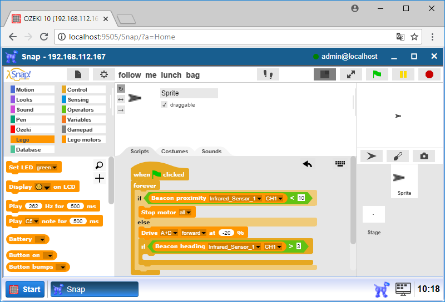Open paint new sprite brush icon

pos(398,156)
